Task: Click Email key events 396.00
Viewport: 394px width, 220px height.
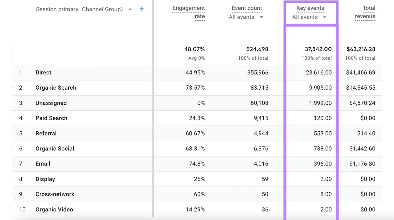Action: coord(323,164)
